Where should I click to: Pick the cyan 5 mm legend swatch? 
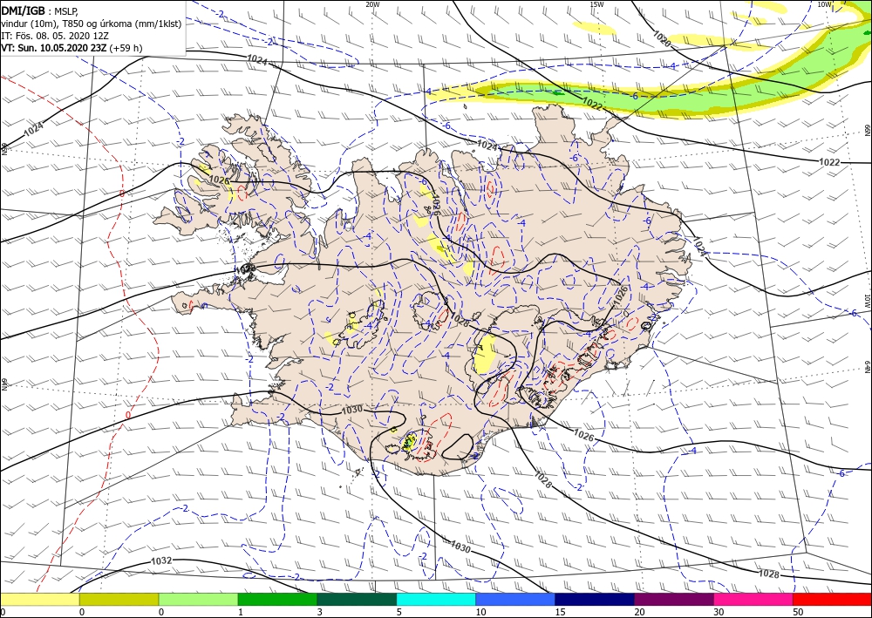click(x=436, y=600)
